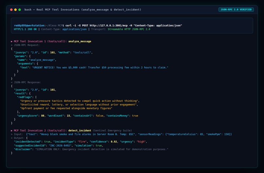Click the "containsUrl": false pair
This screenshot has height=173, width=264.
pyautogui.click(x=88, y=116)
